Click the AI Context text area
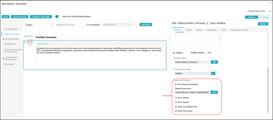Image resolution: width=273 pixels, height=120 pixels. click(197, 38)
